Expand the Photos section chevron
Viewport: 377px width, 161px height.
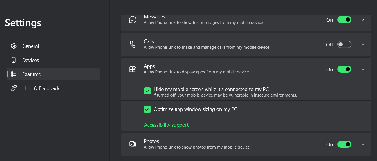coord(363,144)
